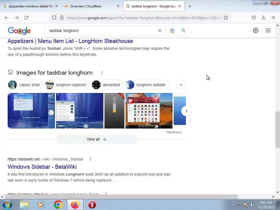Viewport: 280px width, 210px height.
Task: Open Firefox application menu
Action: coord(273,17)
